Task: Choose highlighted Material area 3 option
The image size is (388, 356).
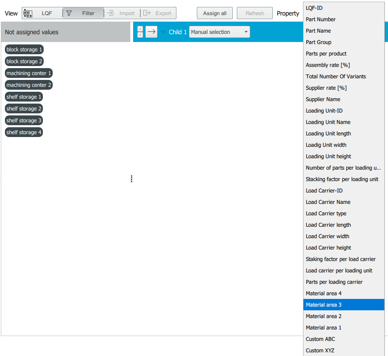Action: pyautogui.click(x=344, y=305)
